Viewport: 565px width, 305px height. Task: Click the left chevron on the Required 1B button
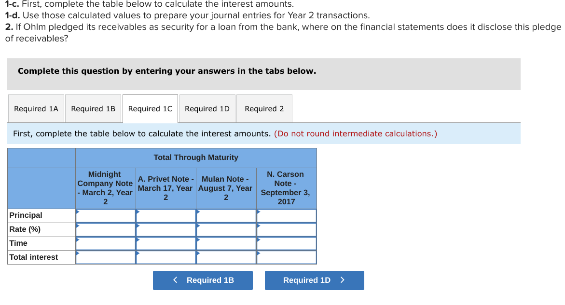pyautogui.click(x=175, y=280)
